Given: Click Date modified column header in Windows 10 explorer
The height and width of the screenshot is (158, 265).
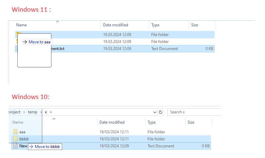Looking at the screenshot, I should pyautogui.click(x=112, y=122).
